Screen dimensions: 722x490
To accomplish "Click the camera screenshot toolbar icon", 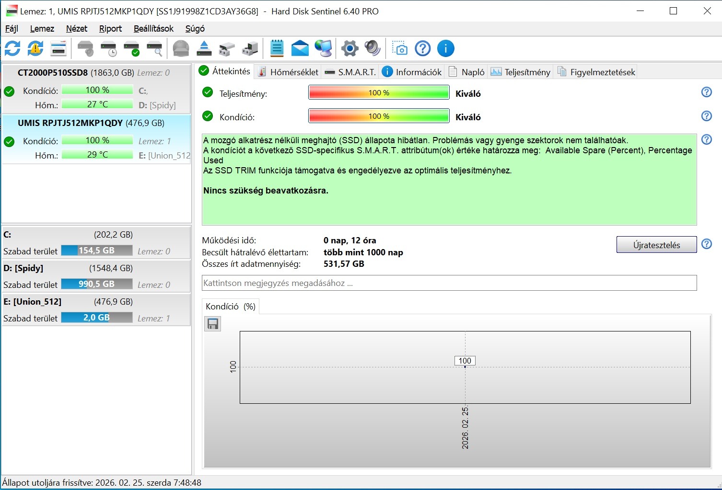I will pos(399,48).
